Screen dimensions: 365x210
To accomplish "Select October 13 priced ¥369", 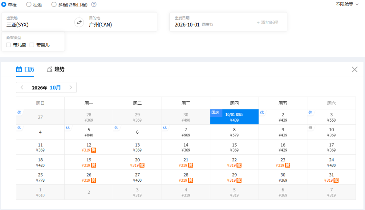I will [137, 147].
